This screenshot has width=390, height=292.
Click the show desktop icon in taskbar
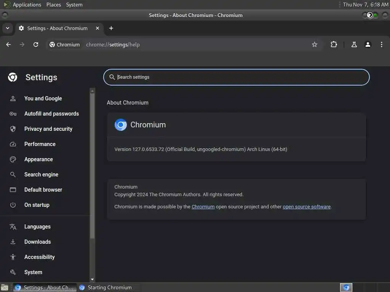5,287
